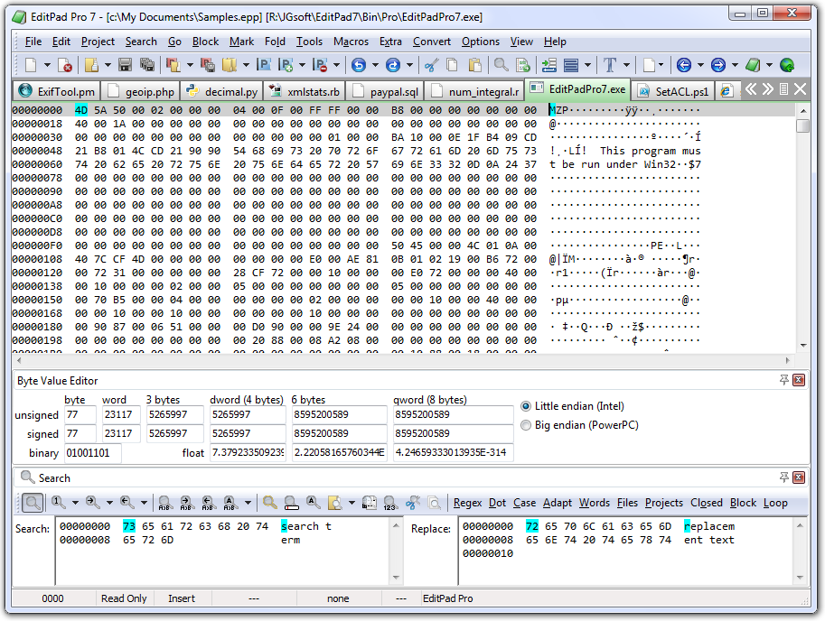Switch to the decimal.py tab
Viewport: 825px width, 621px height.
click(x=221, y=91)
